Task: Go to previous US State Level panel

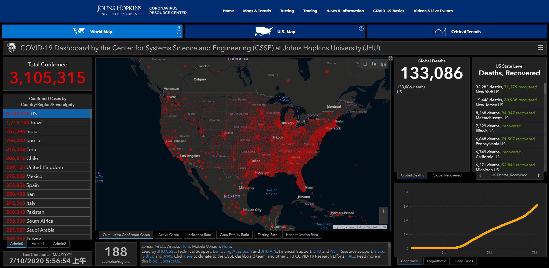Action: tap(480, 175)
